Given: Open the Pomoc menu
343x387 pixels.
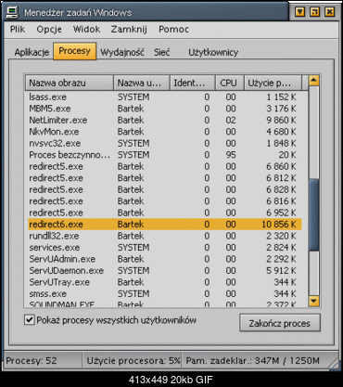Looking at the screenshot, I should (173, 30).
